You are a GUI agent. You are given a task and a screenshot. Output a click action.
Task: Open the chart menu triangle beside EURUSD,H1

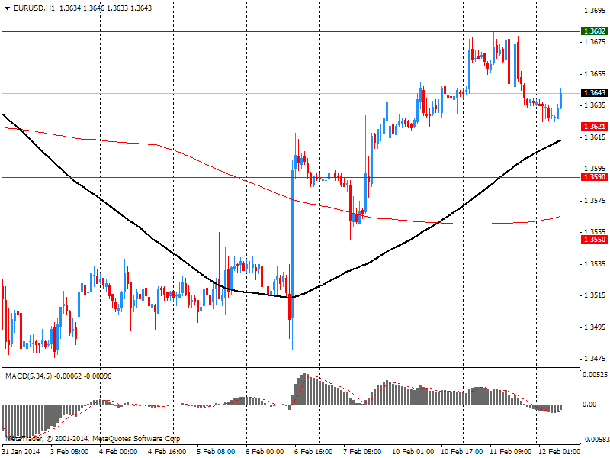pos(7,8)
